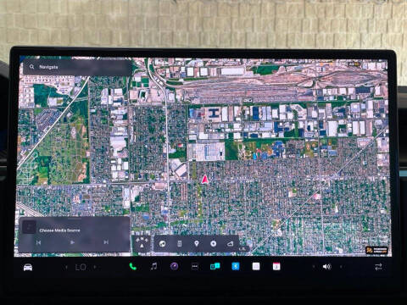This screenshot has width=407, height=305.
Task: Toggle map orientation compass button
Action: click(x=142, y=243)
